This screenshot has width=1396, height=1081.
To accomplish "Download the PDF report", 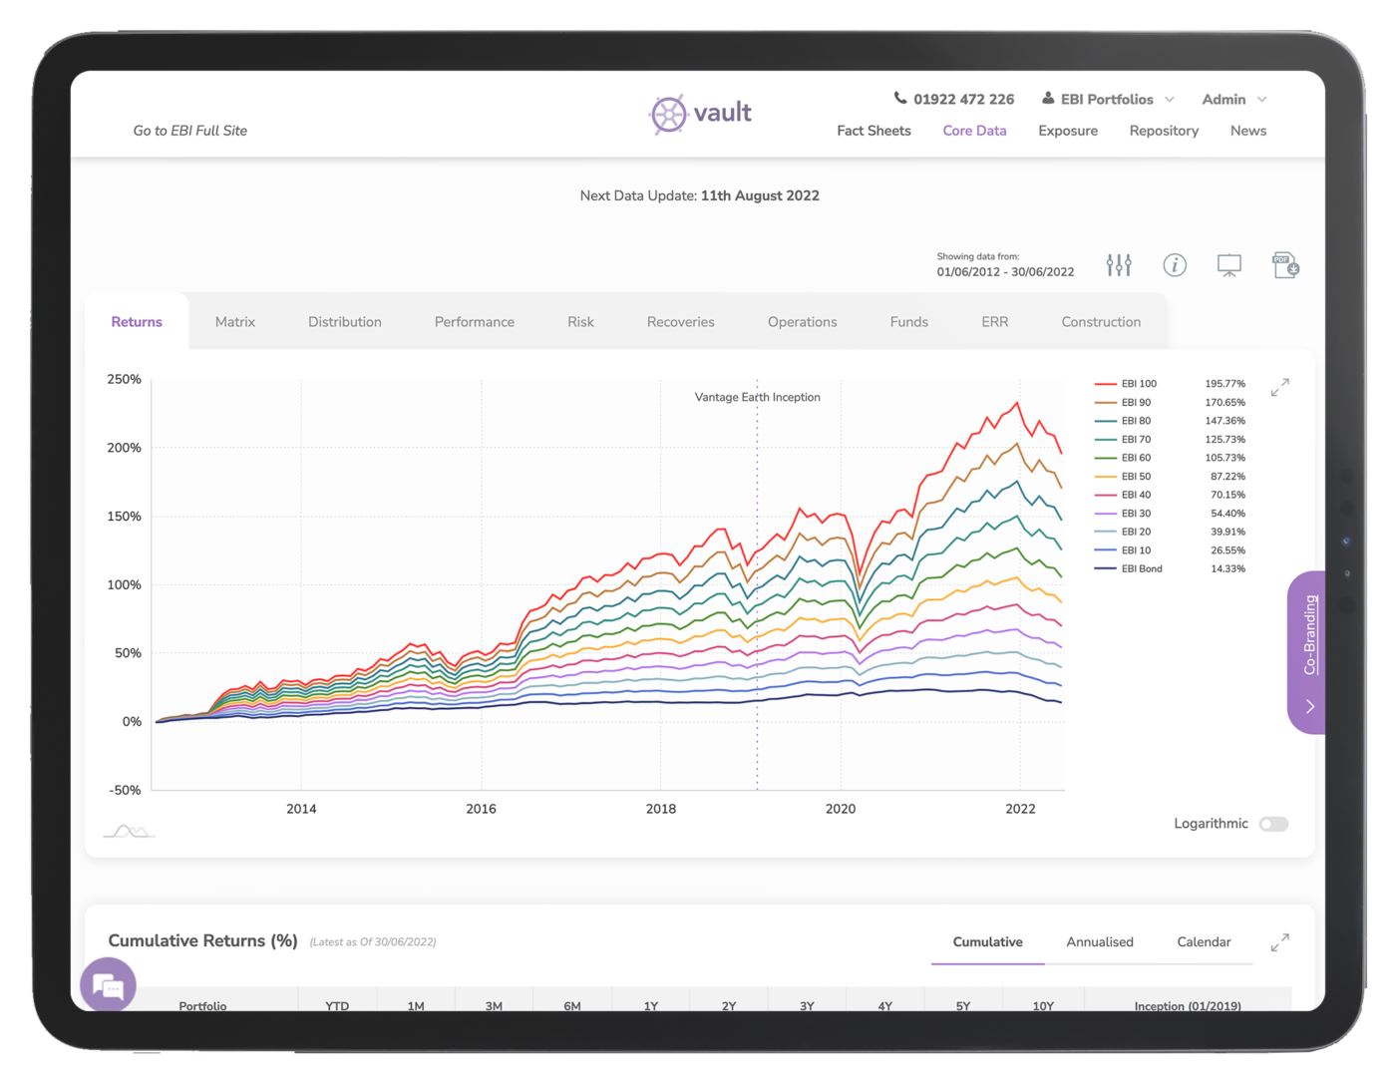I will 1284,264.
